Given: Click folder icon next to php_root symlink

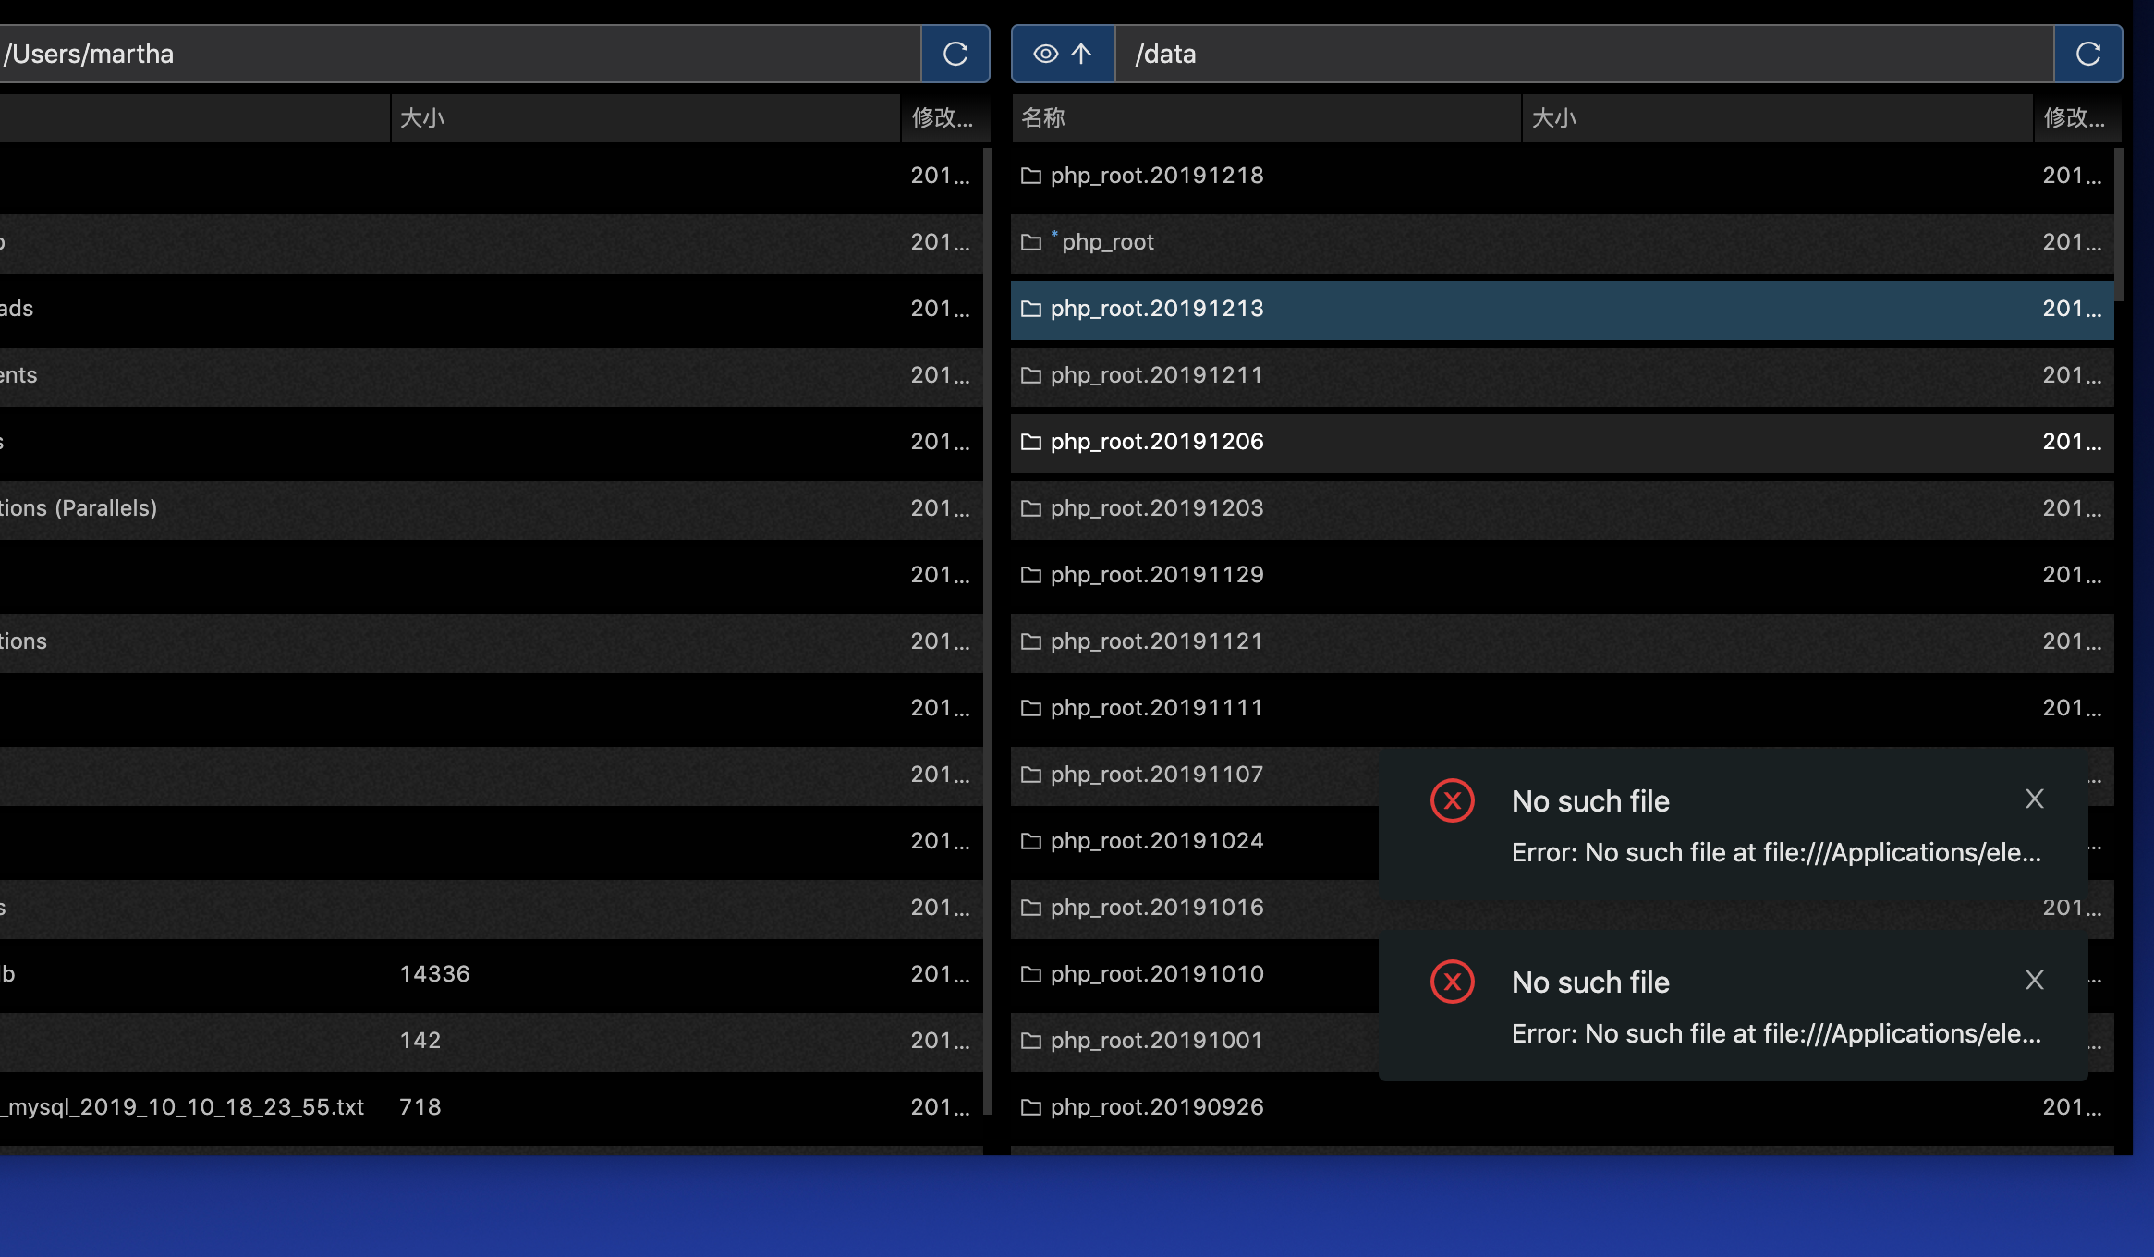Looking at the screenshot, I should click(x=1030, y=242).
